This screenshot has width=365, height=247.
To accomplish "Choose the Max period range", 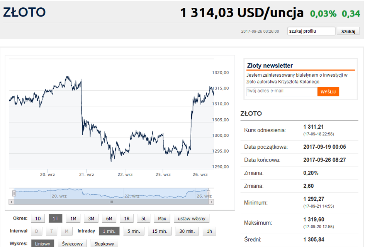I will pyautogui.click(x=162, y=218).
